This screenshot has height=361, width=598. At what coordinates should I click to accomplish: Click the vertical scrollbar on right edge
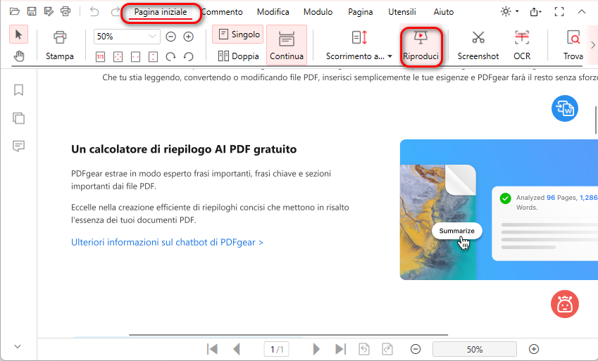click(596, 120)
